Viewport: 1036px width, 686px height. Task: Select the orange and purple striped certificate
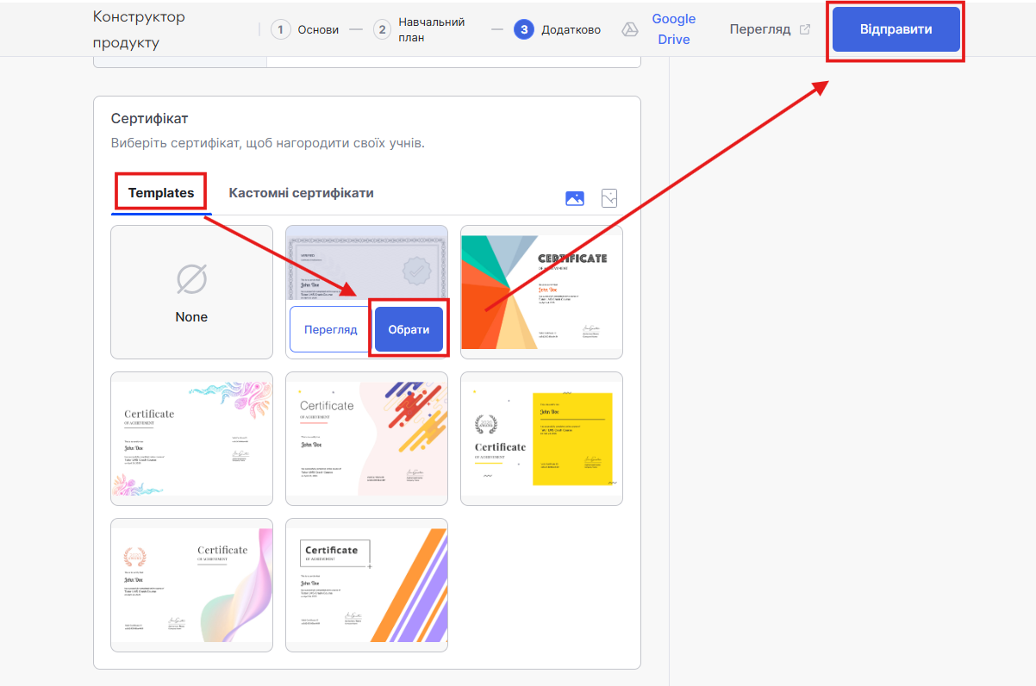366,585
